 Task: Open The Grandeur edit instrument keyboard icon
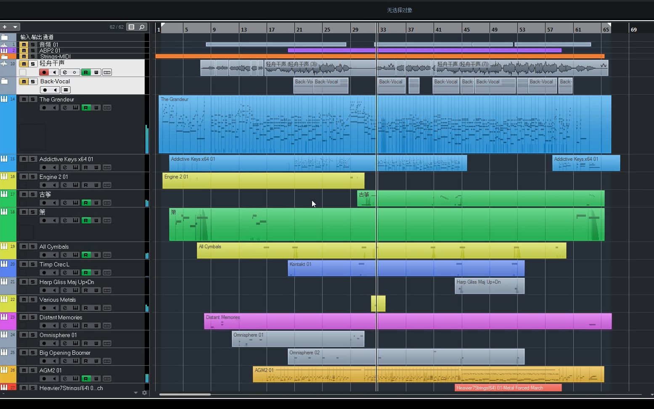pos(75,108)
